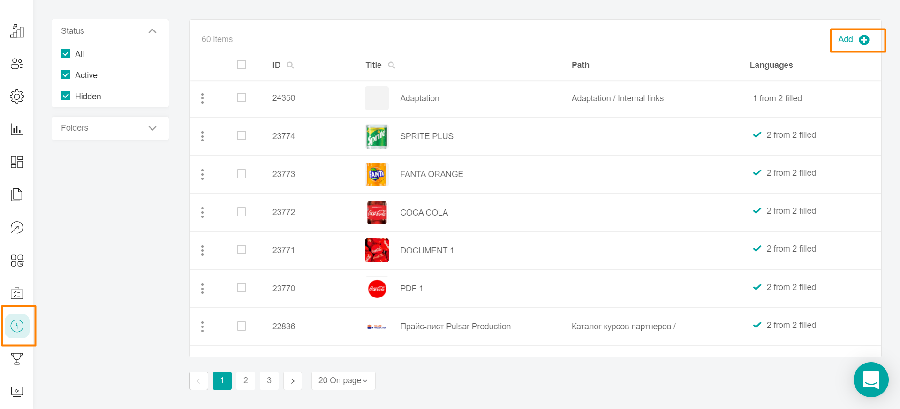900x409 pixels.
Task: Open the SPRITE PLUS title
Action: 427,136
